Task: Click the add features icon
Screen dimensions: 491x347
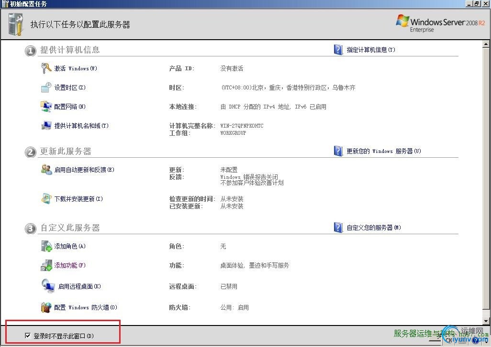Action: (x=46, y=265)
